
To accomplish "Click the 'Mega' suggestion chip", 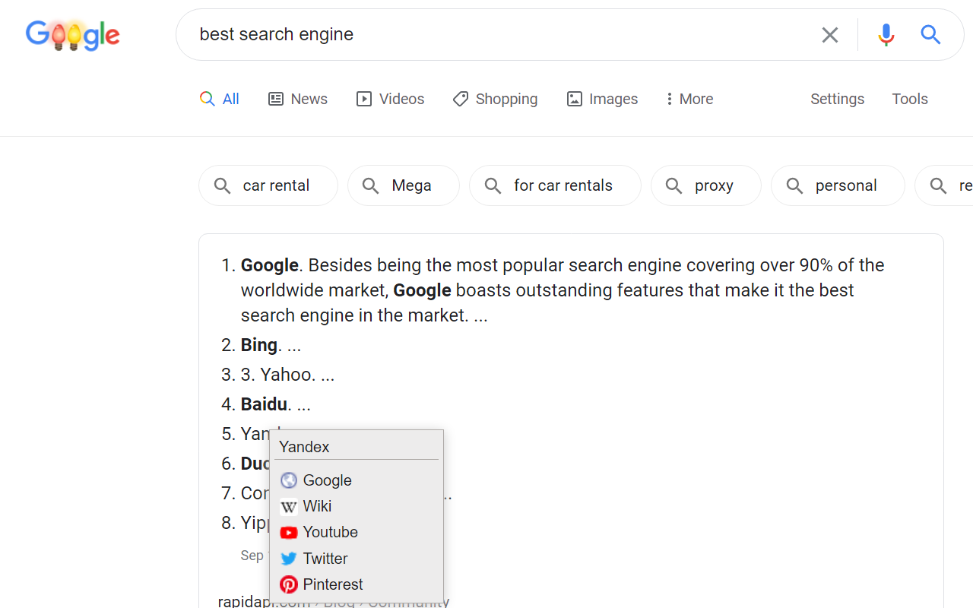I will coord(404,185).
